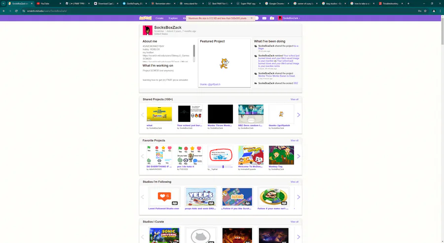This screenshot has height=243, width=444.
Task: Open the Sonic Universe curated studio thumbnail
Action: (x=164, y=235)
